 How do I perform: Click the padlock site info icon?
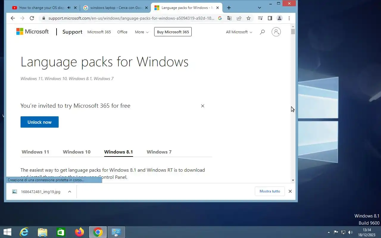[x=44, y=18]
